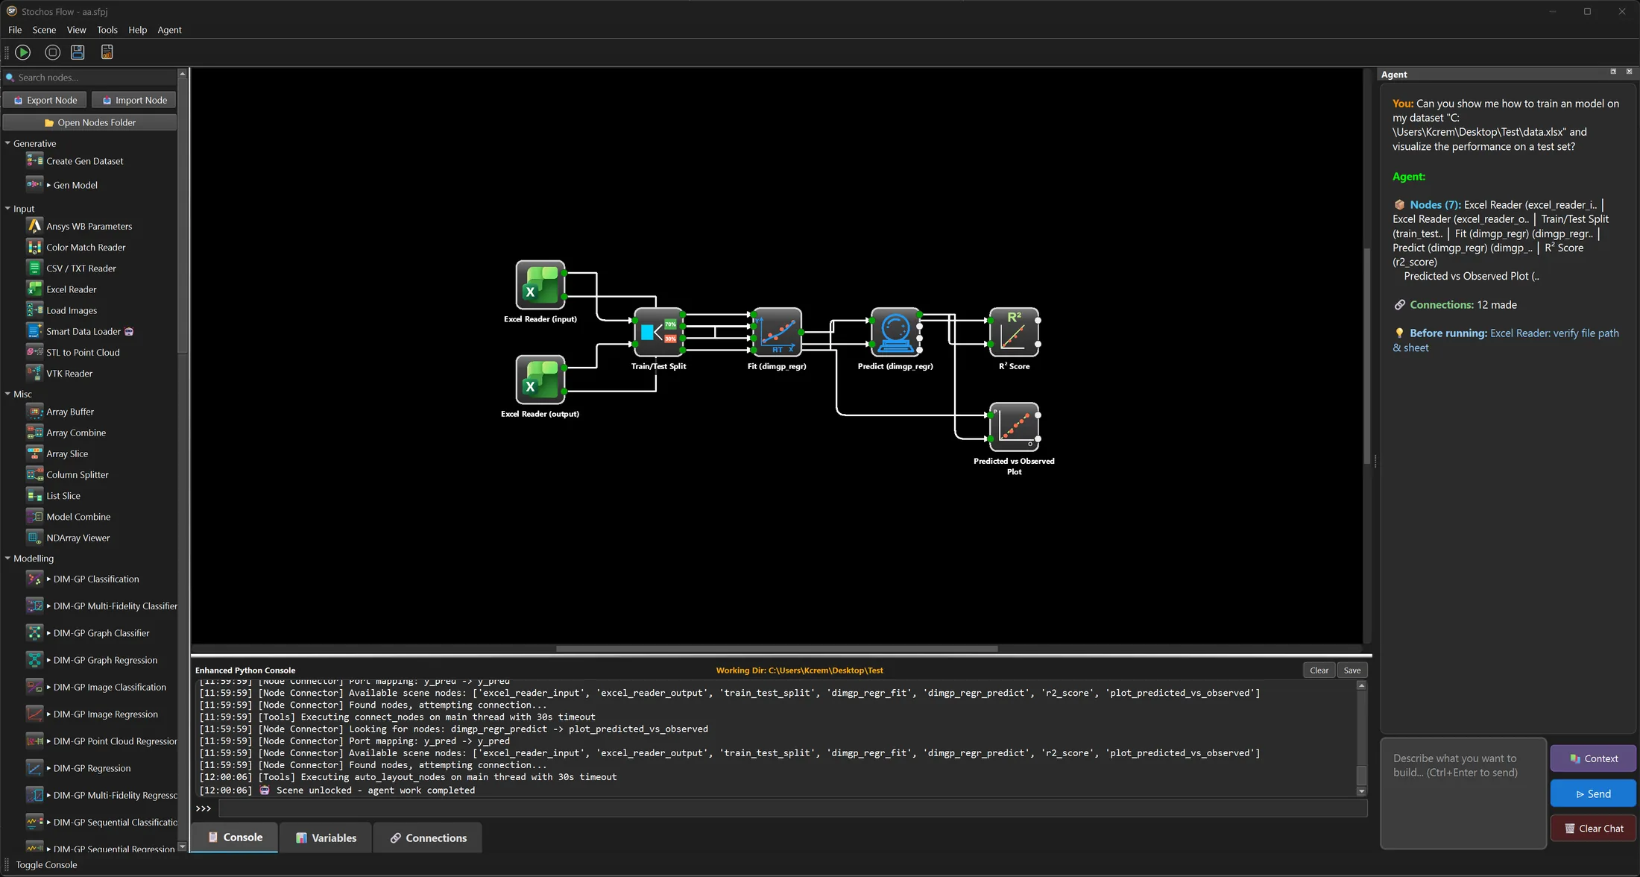Screen dimensions: 1640x877
Task: Collapse the Generative category
Action: pos(7,143)
